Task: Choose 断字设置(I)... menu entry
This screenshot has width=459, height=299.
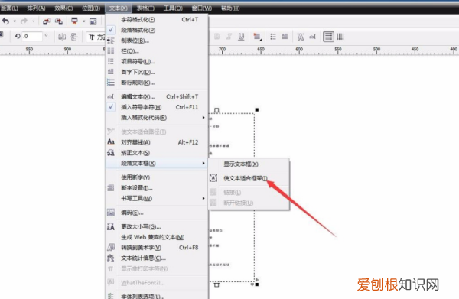Action: coord(157,188)
